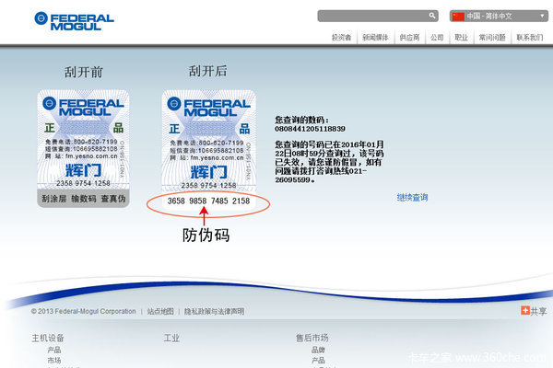The width and height of the screenshot is (553, 368).
Task: Open the 隐私政策与法律声明 footer link
Action: pyautogui.click(x=214, y=312)
